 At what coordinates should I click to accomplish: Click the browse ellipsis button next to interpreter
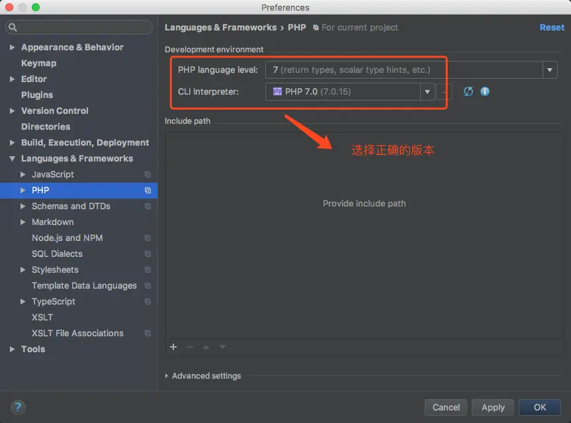point(444,91)
